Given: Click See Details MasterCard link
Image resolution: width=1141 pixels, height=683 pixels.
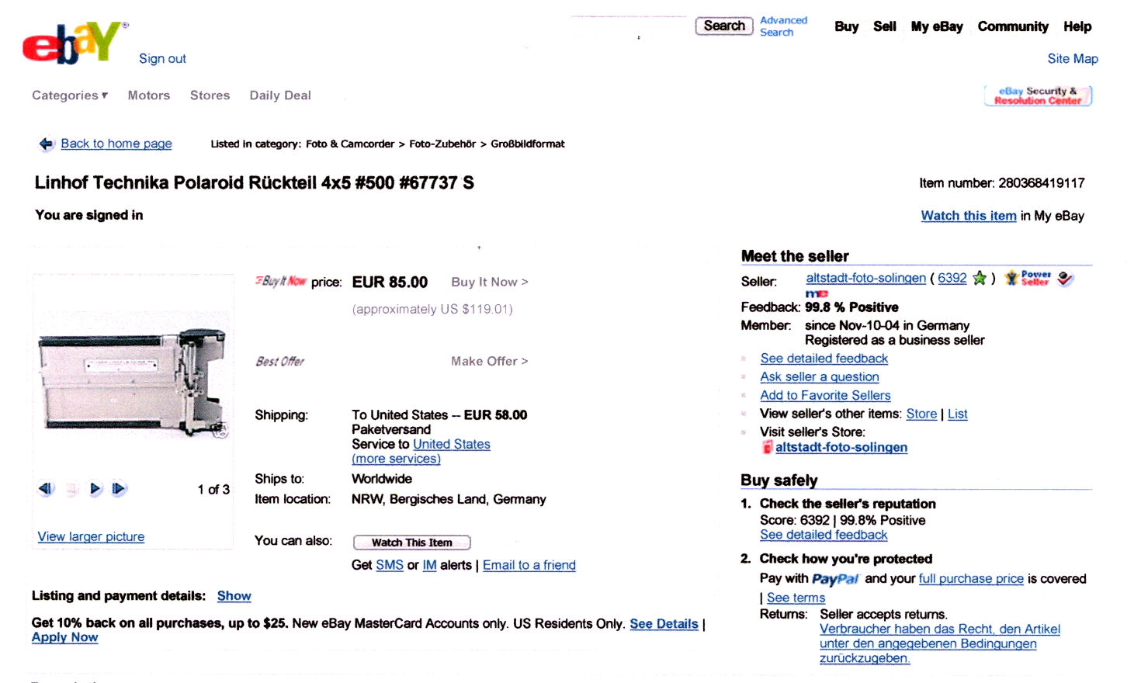Looking at the screenshot, I should [664, 624].
